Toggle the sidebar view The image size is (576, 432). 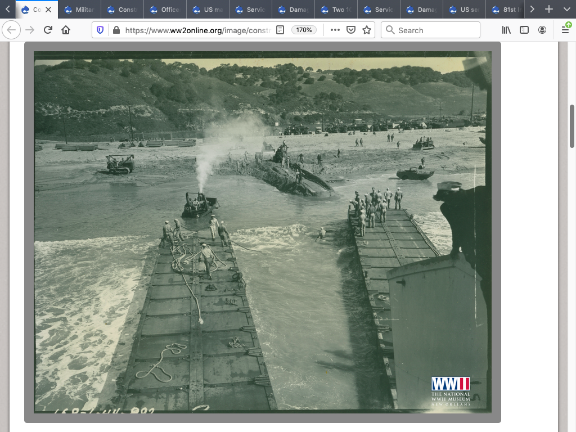pyautogui.click(x=524, y=30)
